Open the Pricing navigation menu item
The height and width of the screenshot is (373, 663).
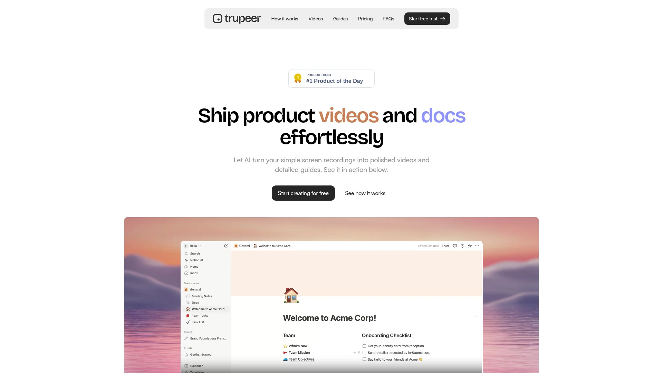365,19
